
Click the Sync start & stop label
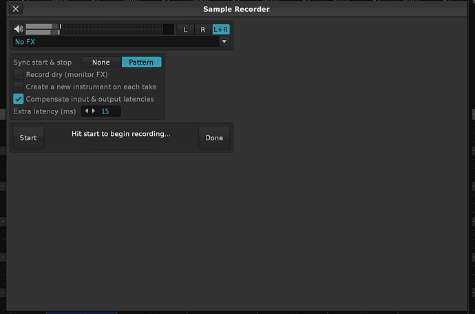(43, 63)
